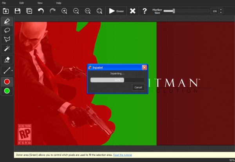Select the Eraser tool in sidebar
Viewport: 235px width, 162px height.
tap(7, 60)
